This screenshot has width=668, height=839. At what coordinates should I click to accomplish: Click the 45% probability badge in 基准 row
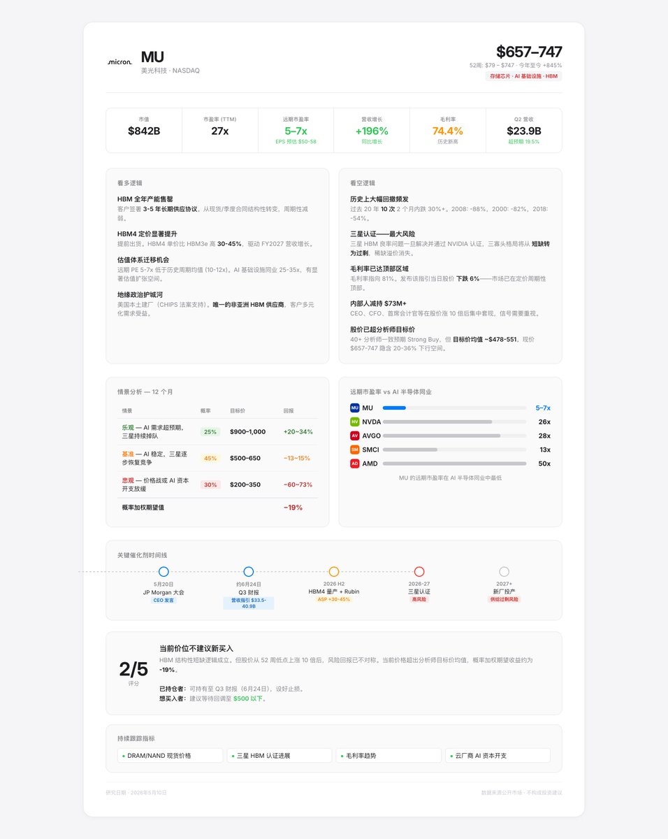pos(210,458)
